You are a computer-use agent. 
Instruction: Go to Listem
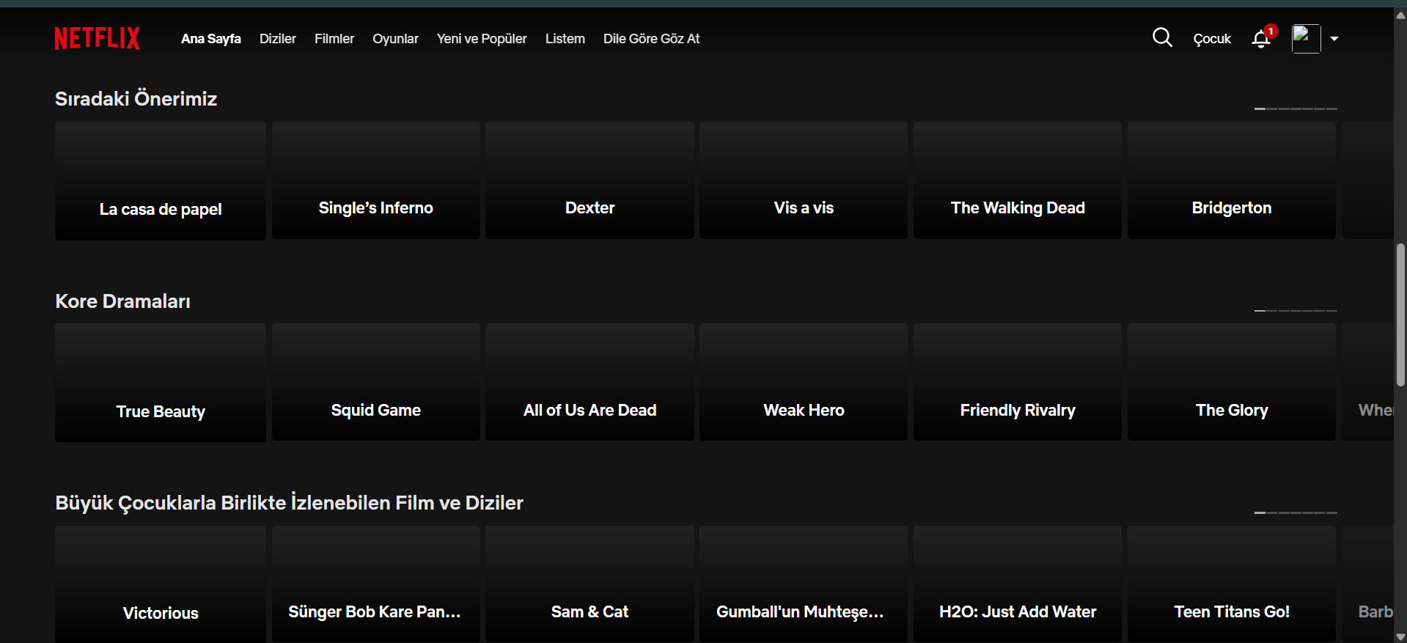click(565, 39)
